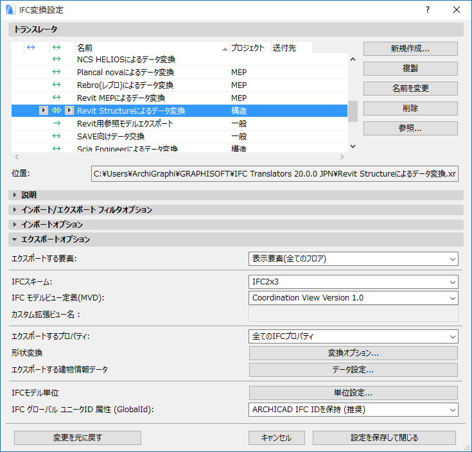Click the キャンセル button

pyautogui.click(x=277, y=438)
